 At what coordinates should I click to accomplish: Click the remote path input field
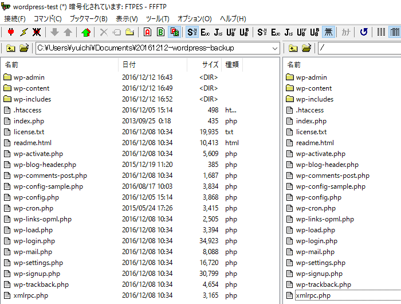point(358,48)
